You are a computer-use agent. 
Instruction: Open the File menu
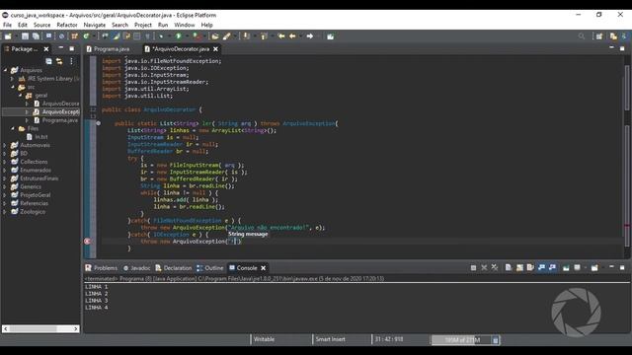[x=7, y=25]
